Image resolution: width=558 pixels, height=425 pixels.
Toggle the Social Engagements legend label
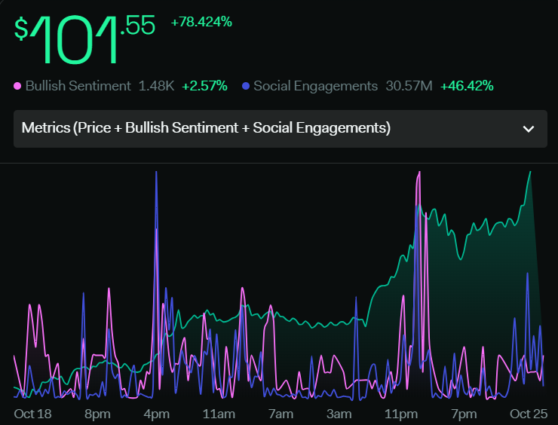coord(316,86)
